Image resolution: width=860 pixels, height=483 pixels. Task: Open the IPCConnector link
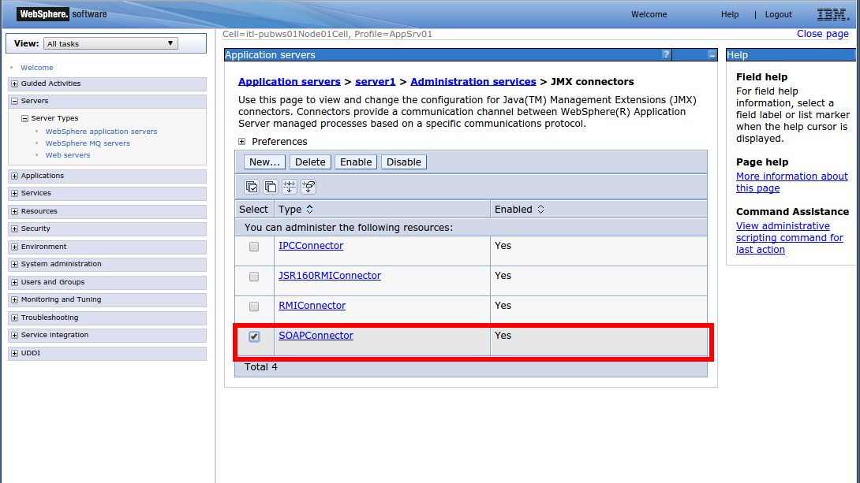311,245
